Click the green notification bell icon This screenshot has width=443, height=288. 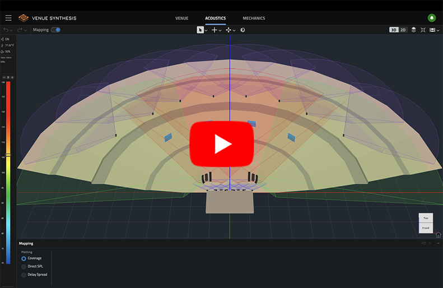click(432, 18)
